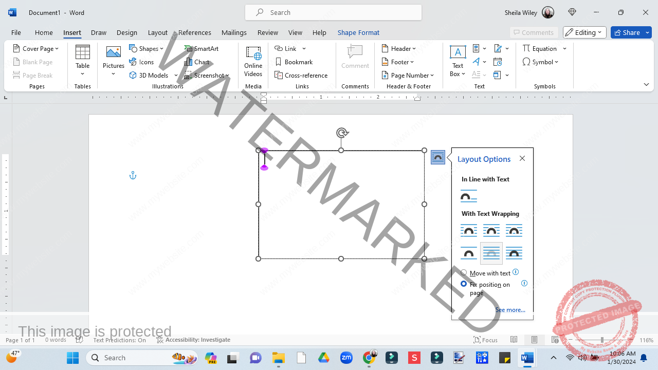Click the 116% zoom level
The image size is (658, 370).
click(646, 340)
